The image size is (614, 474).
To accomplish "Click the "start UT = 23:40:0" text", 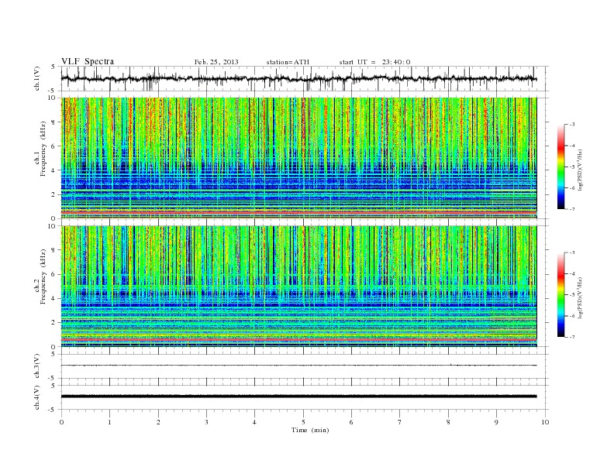I will (374, 62).
